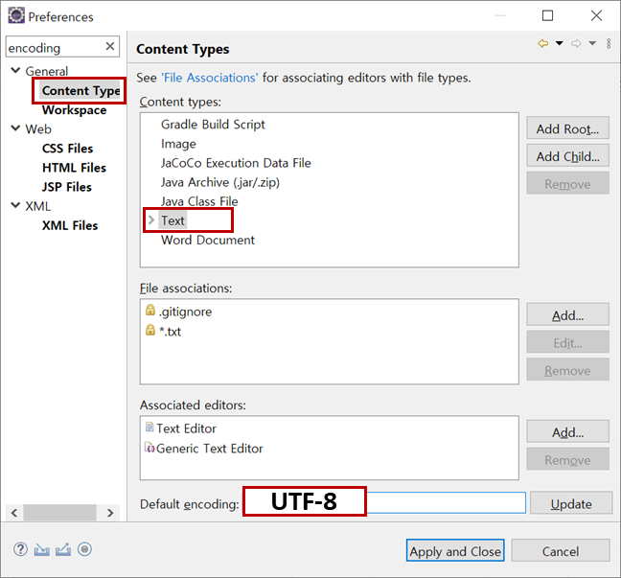This screenshot has height=578, width=621.
Task: Click Add Root... button
Action: [567, 128]
